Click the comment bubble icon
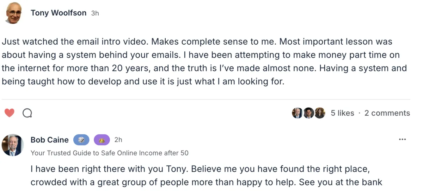 (x=27, y=113)
